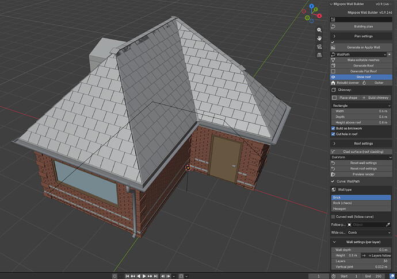Click Height above roof value field
Image resolution: width=397 pixels, height=279 pixels.
(x=361, y=122)
